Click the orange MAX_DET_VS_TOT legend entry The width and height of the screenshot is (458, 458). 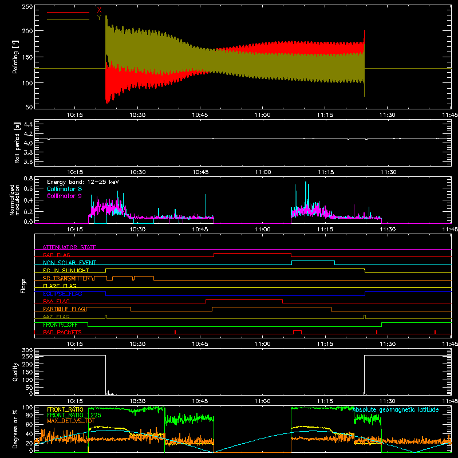coord(71,421)
